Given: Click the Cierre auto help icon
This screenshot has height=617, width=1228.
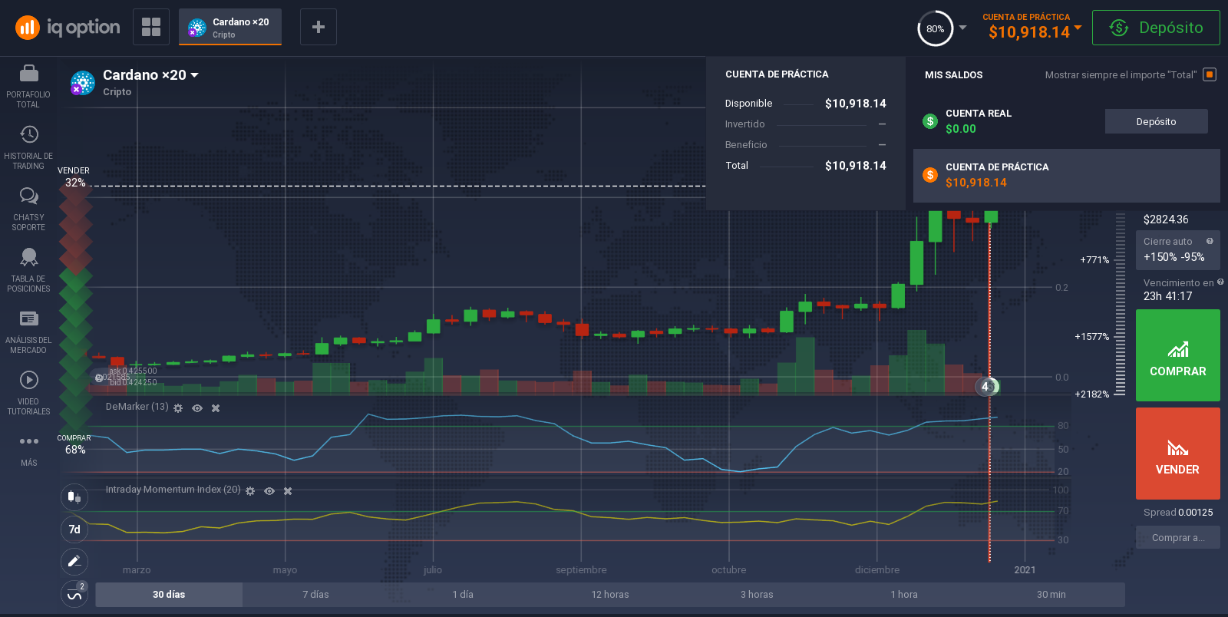Looking at the screenshot, I should coord(1210,241).
